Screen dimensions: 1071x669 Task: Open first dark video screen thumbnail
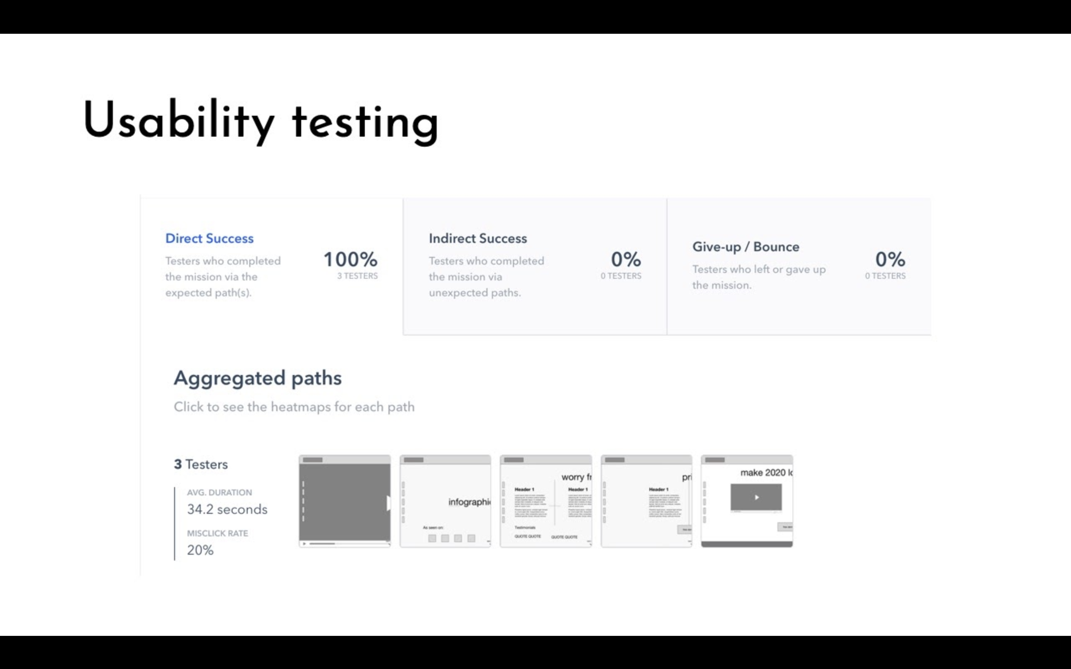pyautogui.click(x=344, y=501)
